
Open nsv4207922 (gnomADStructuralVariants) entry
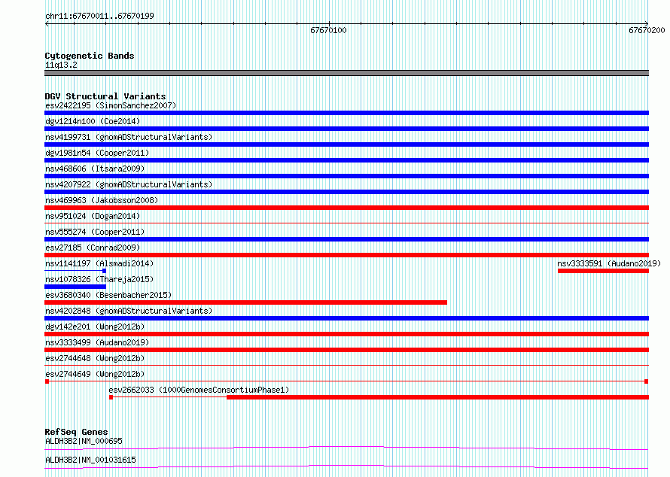click(x=129, y=184)
